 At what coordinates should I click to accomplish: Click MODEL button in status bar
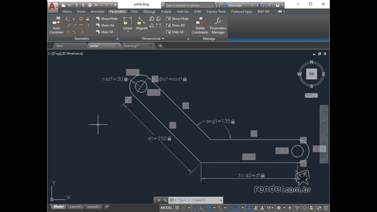166,208
